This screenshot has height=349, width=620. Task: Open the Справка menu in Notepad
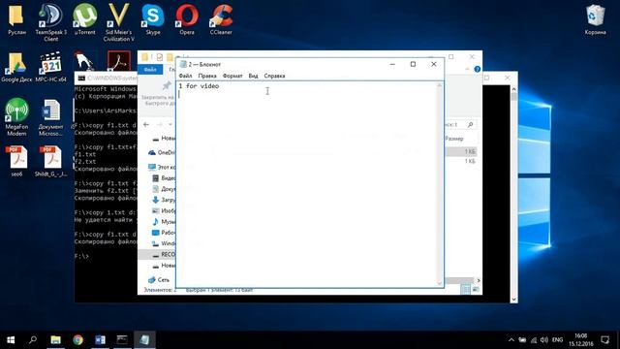click(x=274, y=76)
